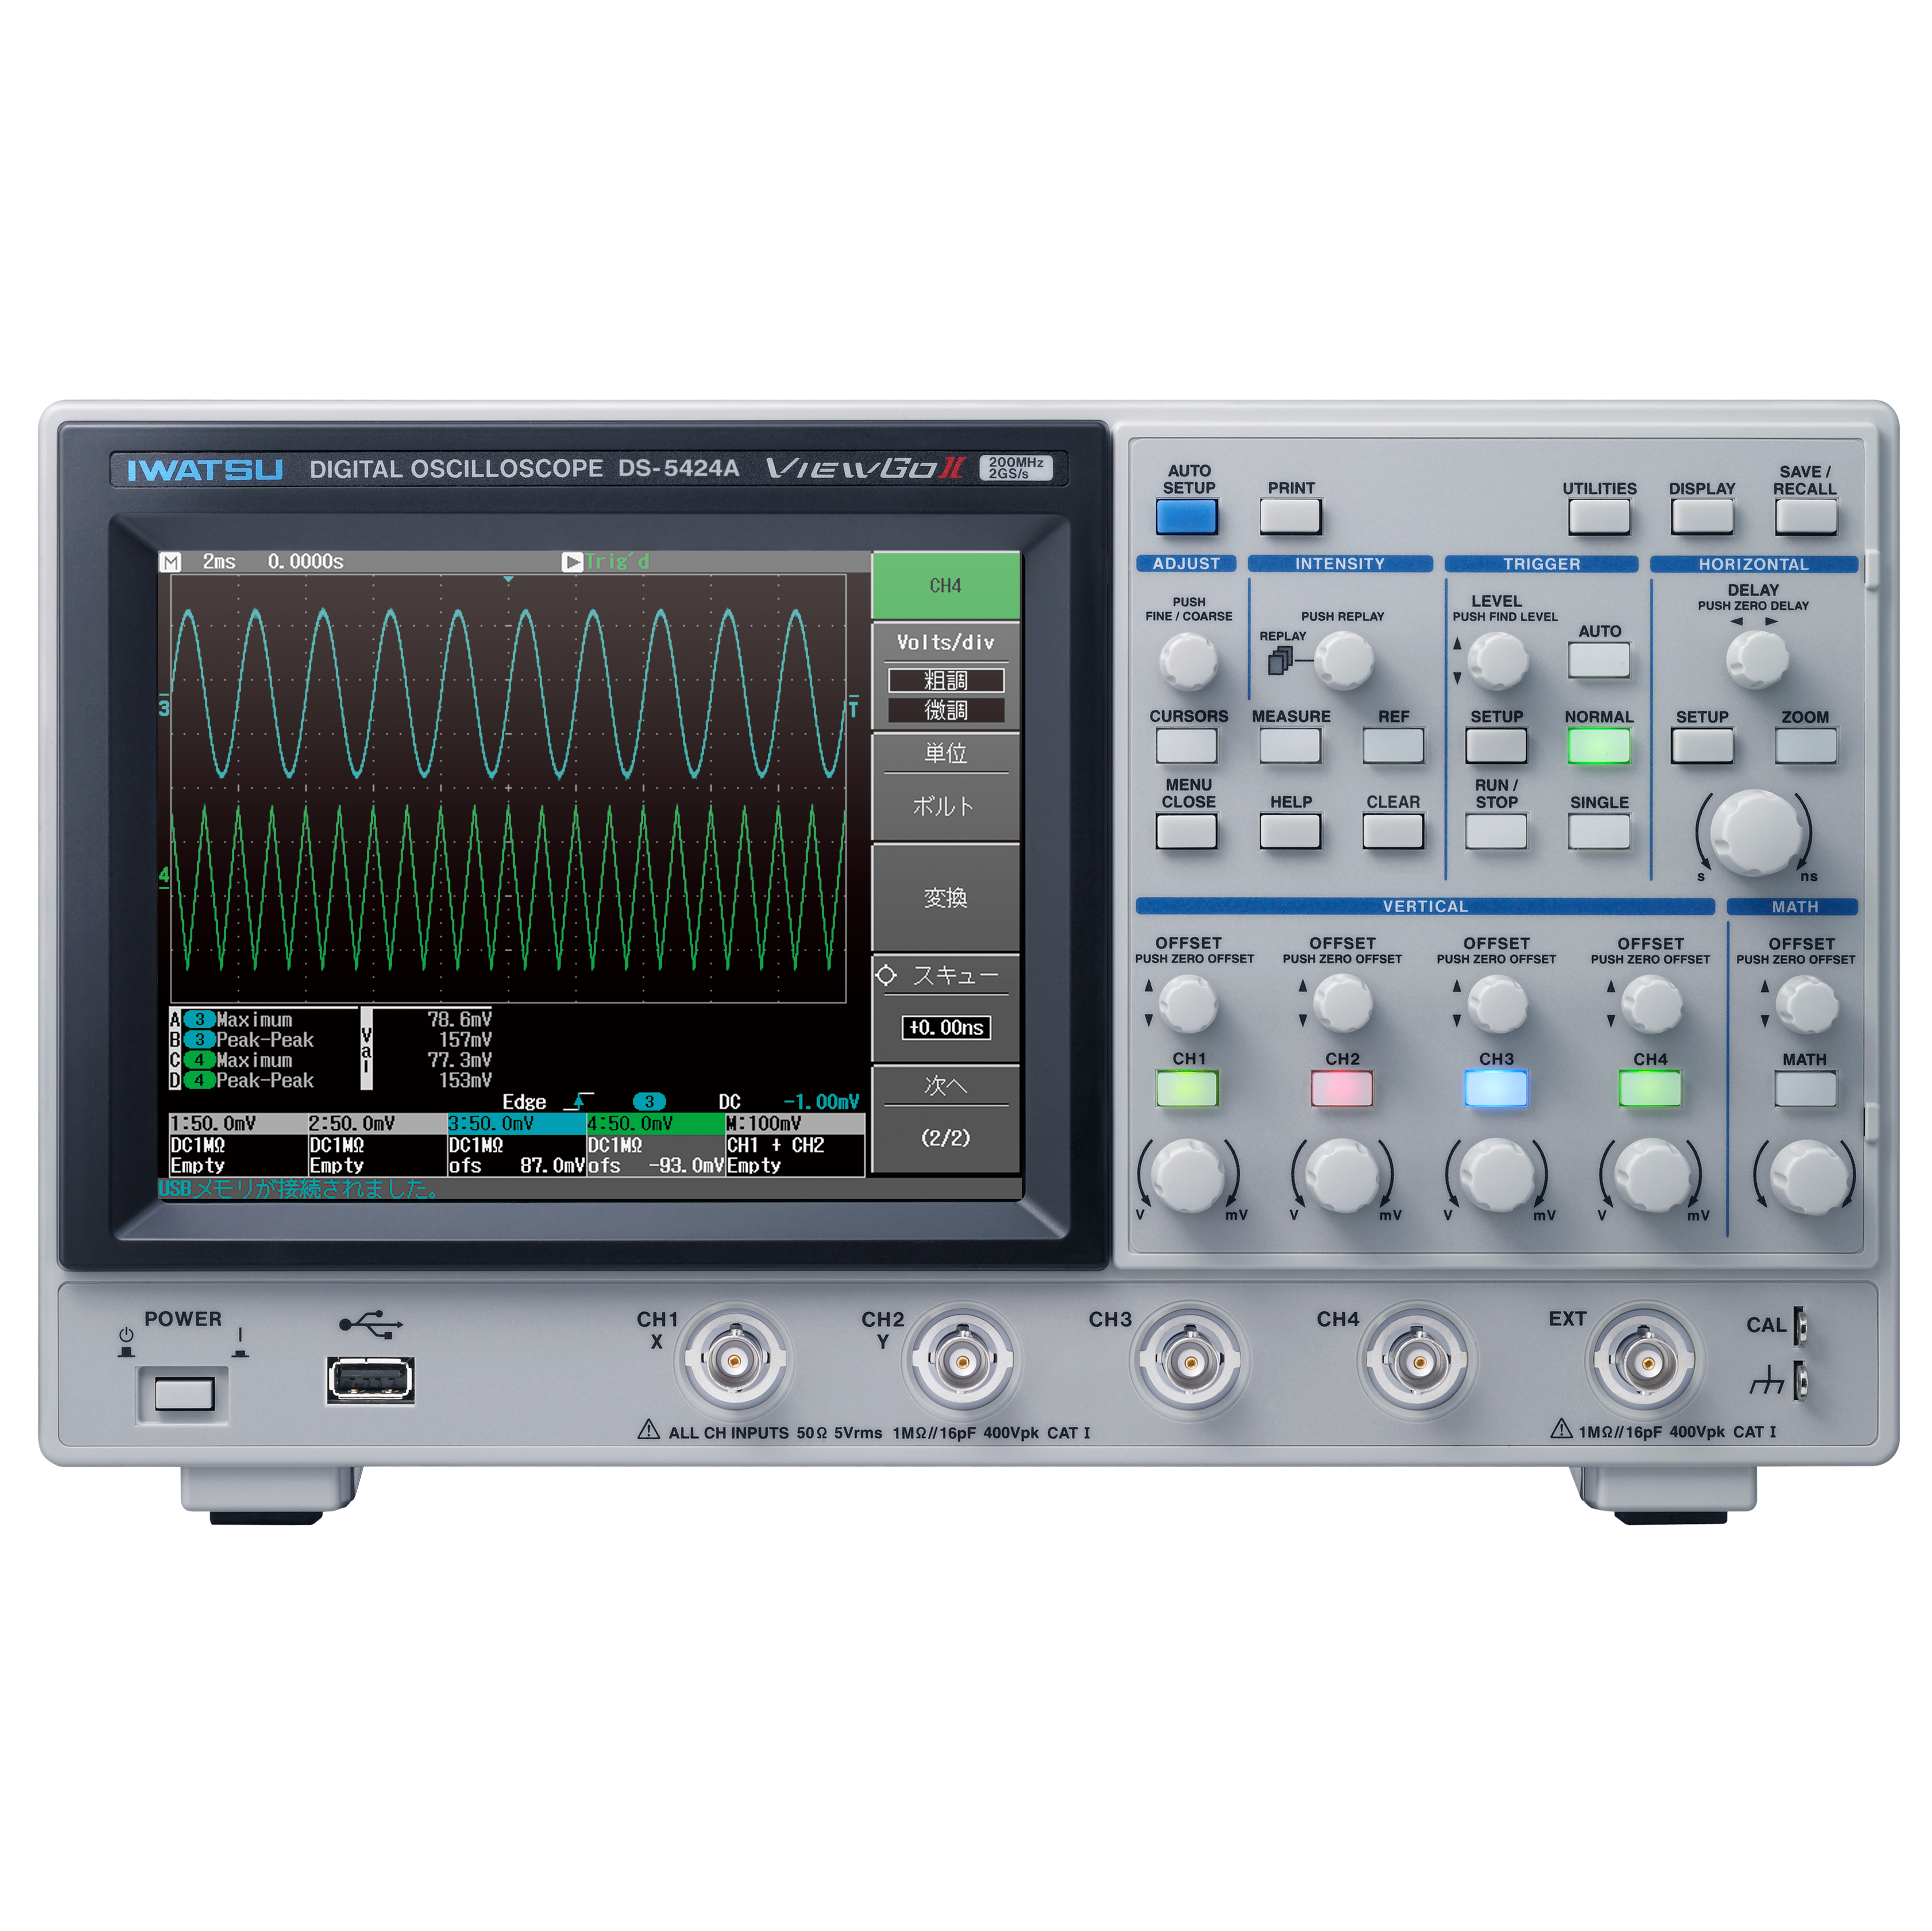Select 粗調 coarse Volts/div option
The image size is (1932, 1931).
coord(945,681)
